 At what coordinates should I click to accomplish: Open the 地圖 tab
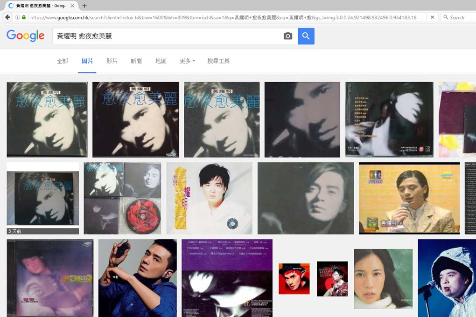pos(161,61)
